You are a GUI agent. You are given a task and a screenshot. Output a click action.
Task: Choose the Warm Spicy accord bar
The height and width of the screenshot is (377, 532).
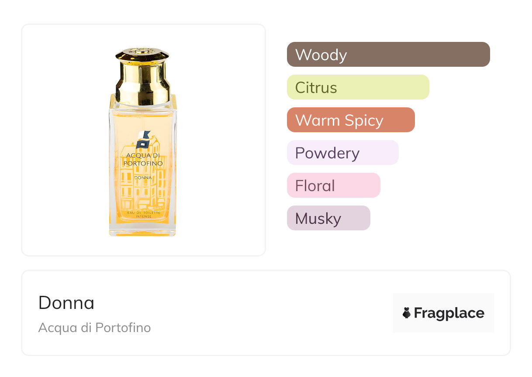pos(350,120)
